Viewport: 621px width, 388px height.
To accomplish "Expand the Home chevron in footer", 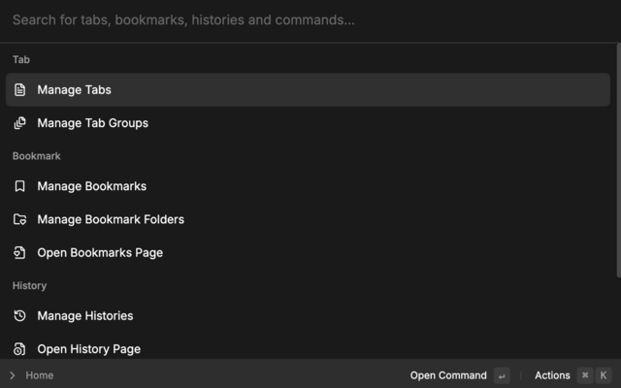I will click(x=12, y=375).
